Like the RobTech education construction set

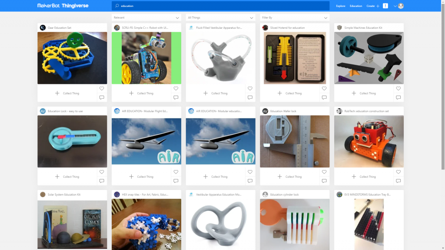398,172
